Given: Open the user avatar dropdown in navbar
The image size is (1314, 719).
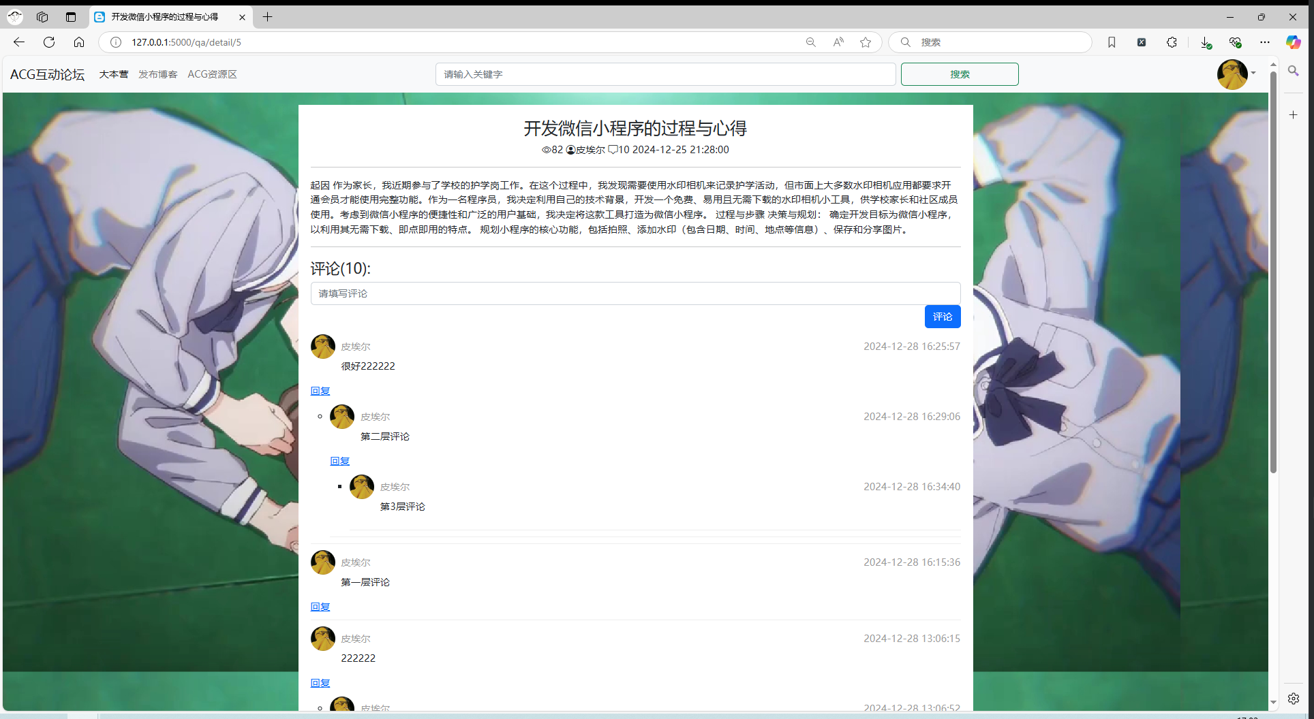Looking at the screenshot, I should click(x=1236, y=74).
